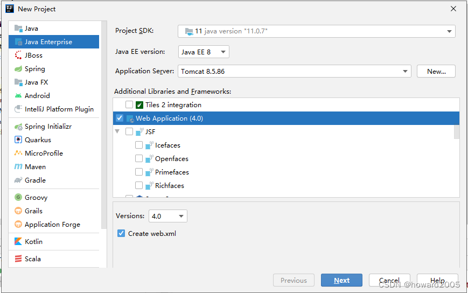Enable the Icefaces checkbox
Image resolution: width=468 pixels, height=293 pixels.
[139, 145]
